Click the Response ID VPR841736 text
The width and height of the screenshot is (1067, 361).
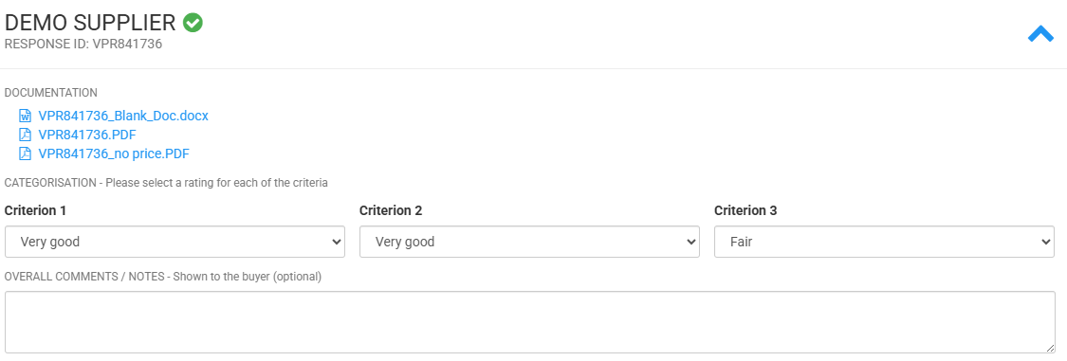[x=83, y=45]
